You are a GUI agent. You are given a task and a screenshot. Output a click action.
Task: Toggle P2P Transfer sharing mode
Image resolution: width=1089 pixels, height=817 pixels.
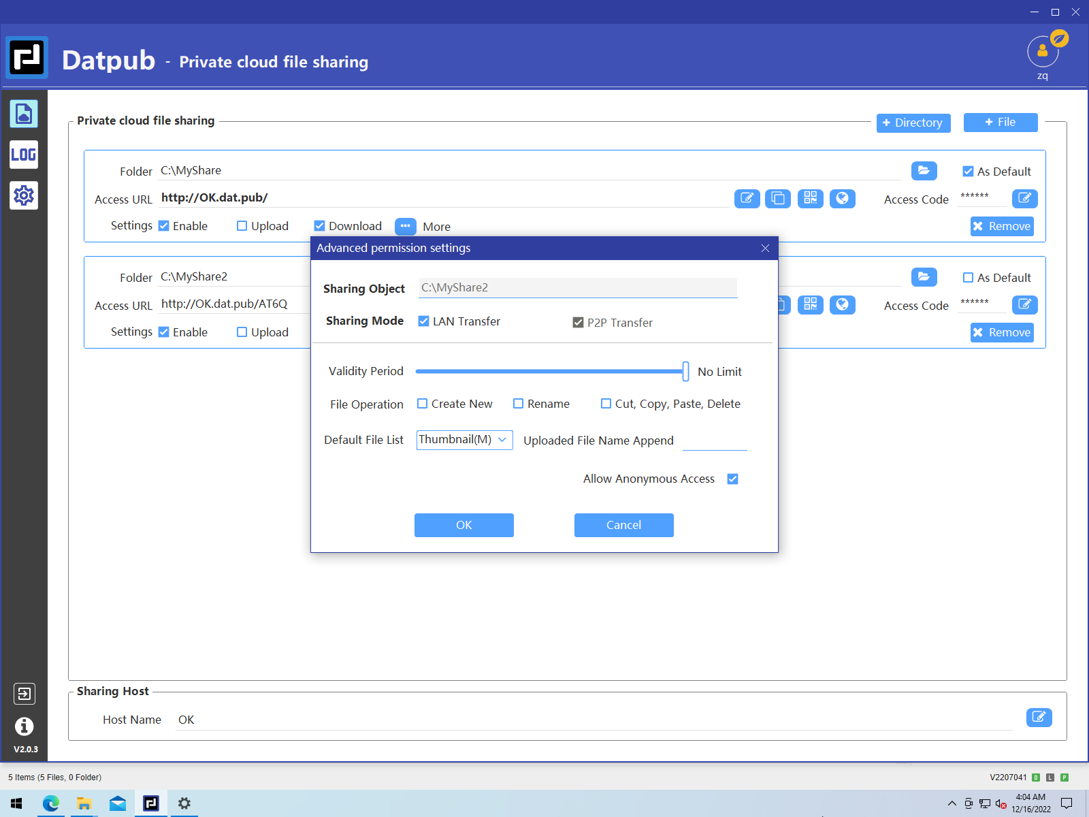tap(578, 322)
